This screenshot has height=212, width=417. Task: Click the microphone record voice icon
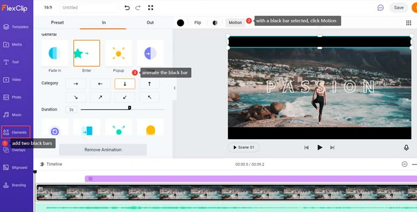click(x=406, y=147)
